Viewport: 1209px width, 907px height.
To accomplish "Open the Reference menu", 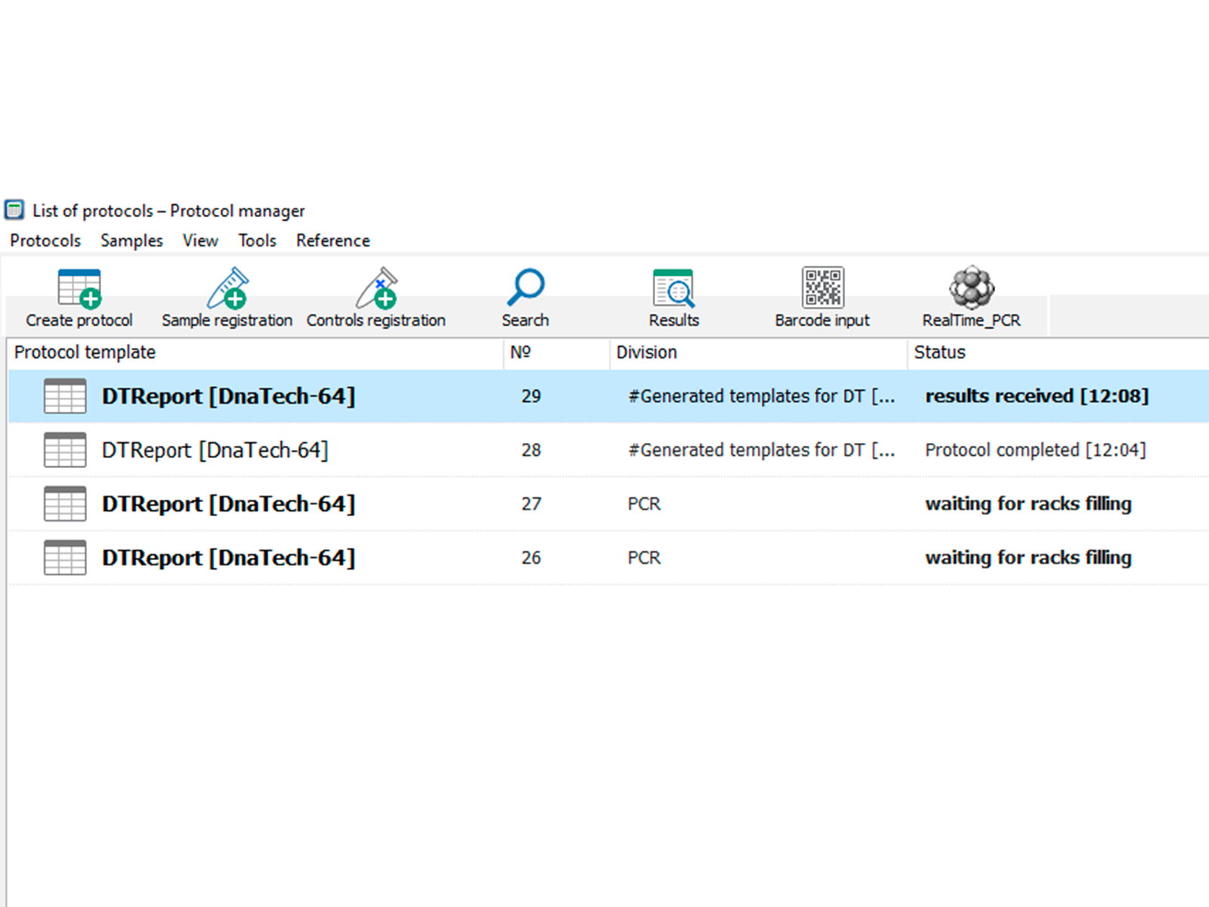I will point(332,240).
